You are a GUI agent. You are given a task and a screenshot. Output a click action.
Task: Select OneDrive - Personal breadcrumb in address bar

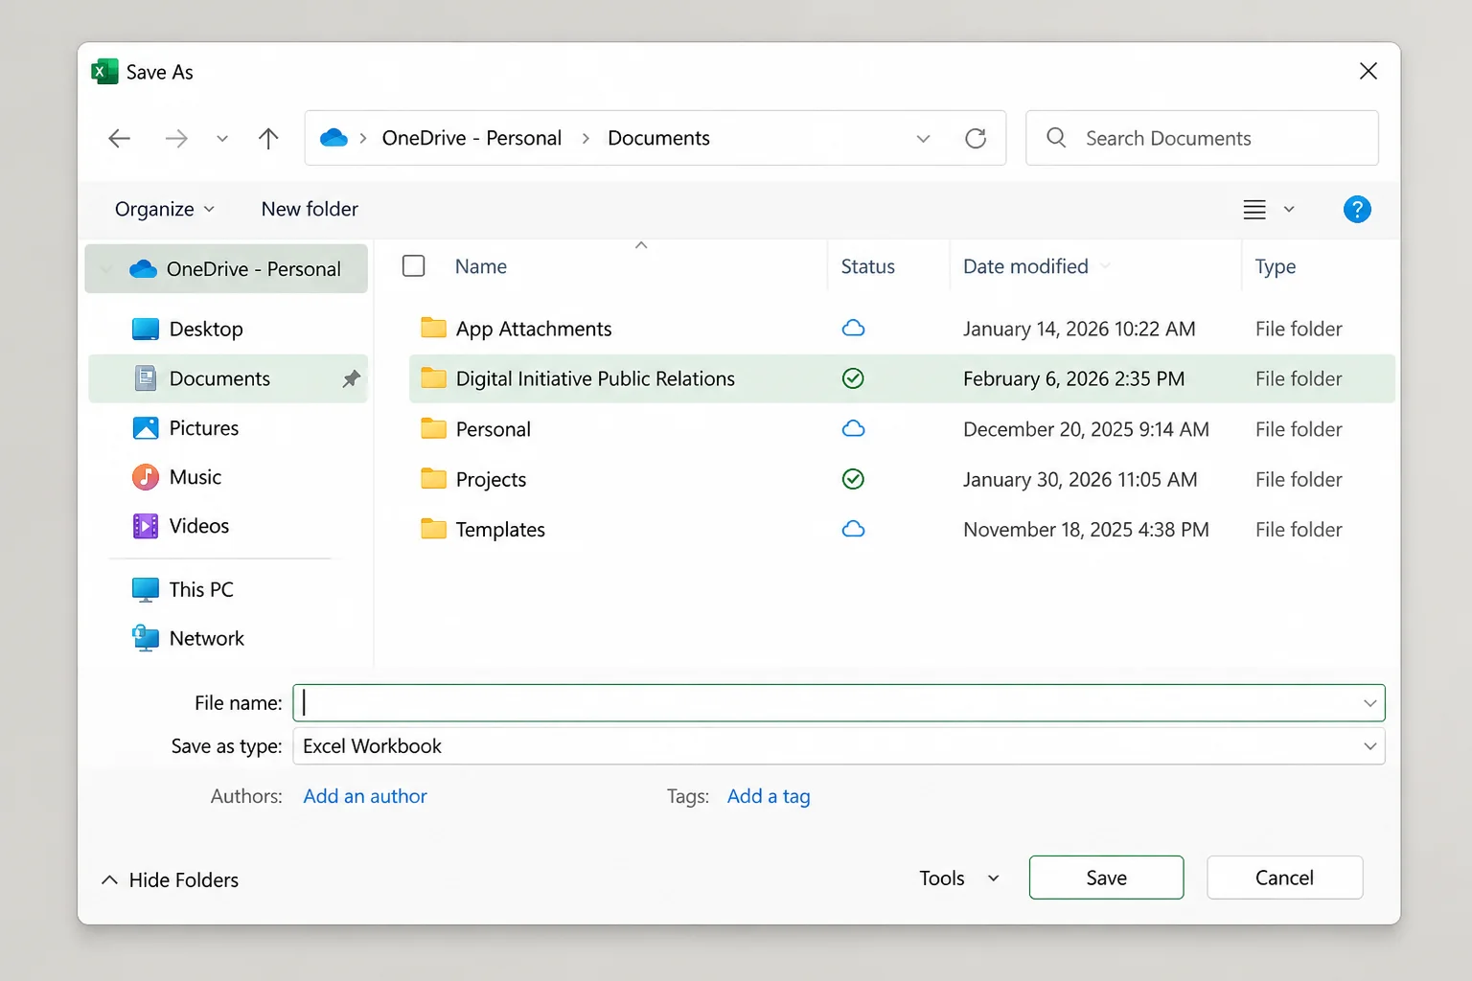(471, 138)
